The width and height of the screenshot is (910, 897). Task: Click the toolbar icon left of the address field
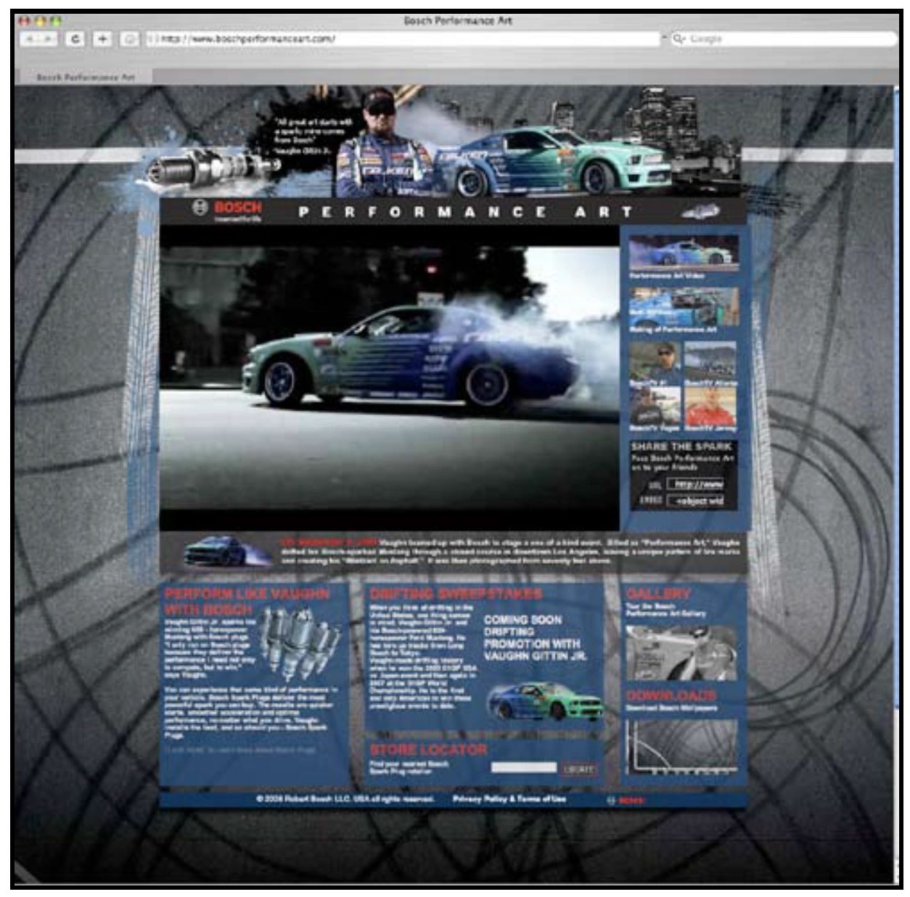pos(130,39)
